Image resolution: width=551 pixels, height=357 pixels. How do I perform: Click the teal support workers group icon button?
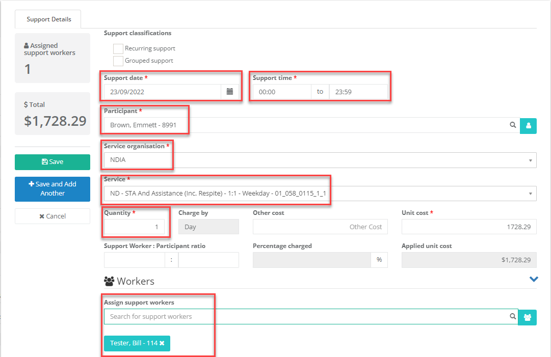pyautogui.click(x=528, y=317)
